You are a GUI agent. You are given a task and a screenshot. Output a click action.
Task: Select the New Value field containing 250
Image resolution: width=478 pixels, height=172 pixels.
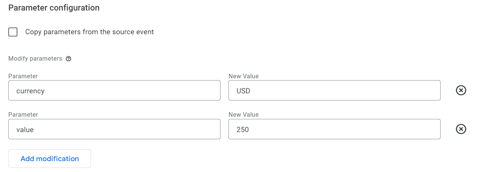pyautogui.click(x=335, y=129)
